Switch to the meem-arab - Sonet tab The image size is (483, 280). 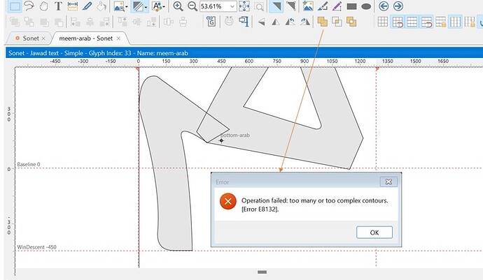tap(85, 38)
